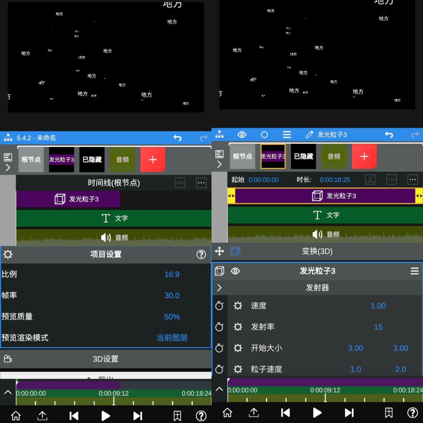The width and height of the screenshot is (423, 423).
Task: Edit the 时长 duration value 0:00:18:25
Action: point(335,180)
